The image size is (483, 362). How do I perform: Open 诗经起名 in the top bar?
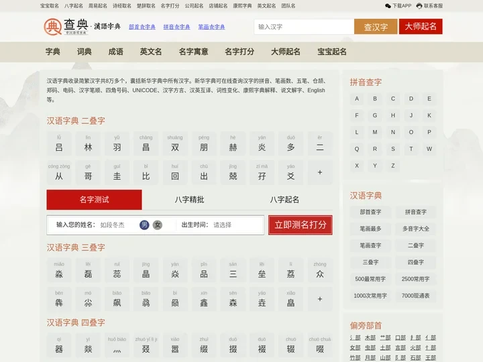[122, 6]
